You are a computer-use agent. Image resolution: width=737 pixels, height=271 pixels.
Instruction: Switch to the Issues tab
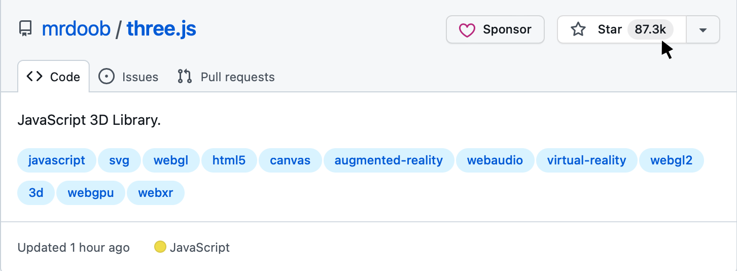point(140,77)
